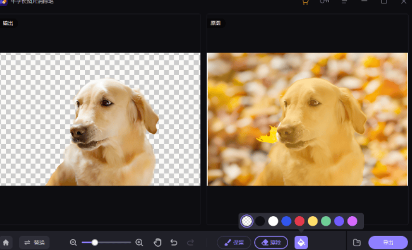Image resolution: width=412 pixels, height=250 pixels.
Task: Toggle the background fill bucket tool
Action: pos(301,242)
